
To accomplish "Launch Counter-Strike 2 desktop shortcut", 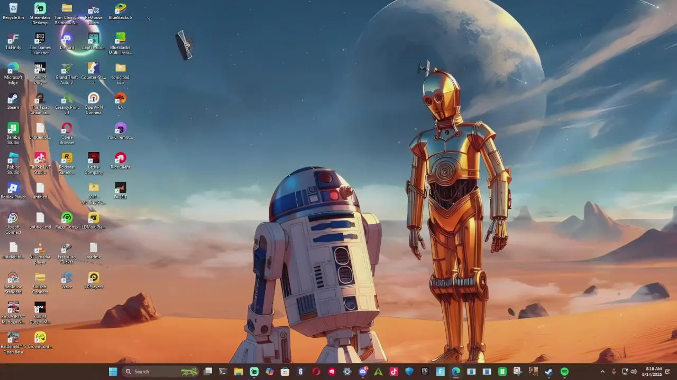I will tap(94, 74).
